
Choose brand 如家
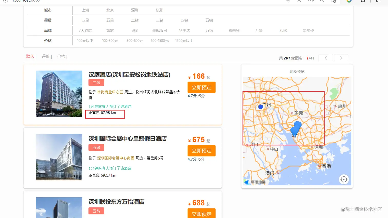[110, 31]
